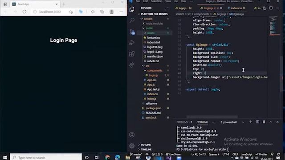
Task: Open the Selection menu
Action: [156, 1]
